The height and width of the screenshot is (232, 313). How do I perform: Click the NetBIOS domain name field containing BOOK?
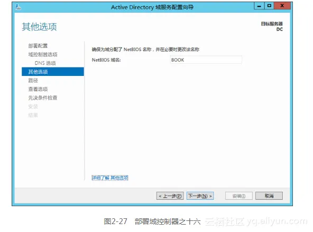click(206, 60)
